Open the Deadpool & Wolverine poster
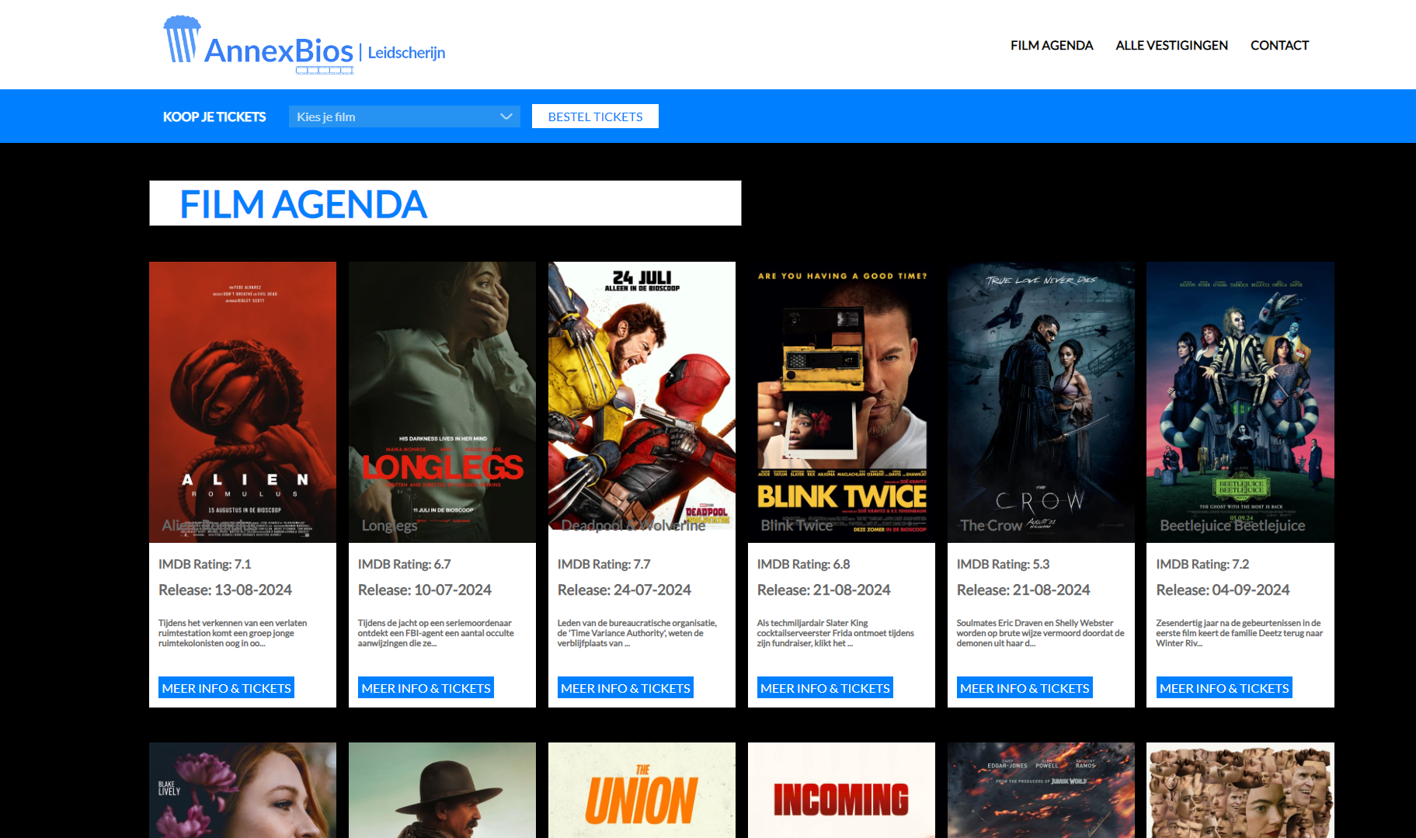This screenshot has width=1416, height=838. pos(642,402)
